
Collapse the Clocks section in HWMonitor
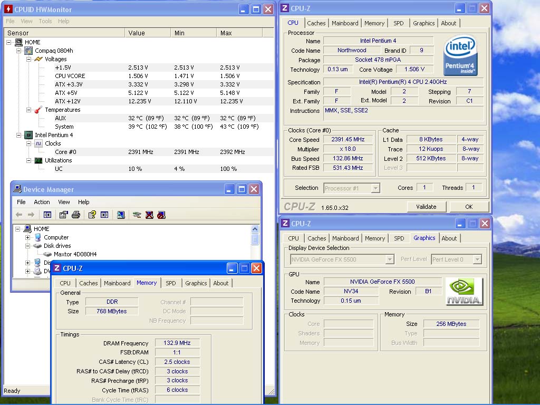click(29, 143)
